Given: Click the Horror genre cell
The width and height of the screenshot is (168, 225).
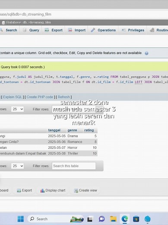Looking at the screenshot, I should 72,148.
